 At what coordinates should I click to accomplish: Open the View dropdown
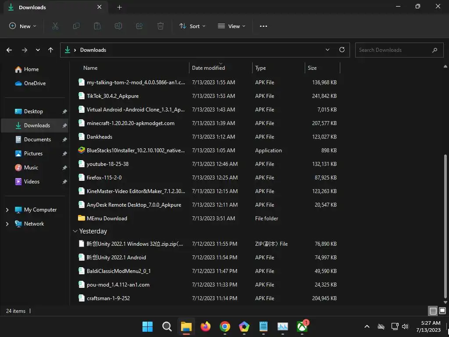coord(232,26)
